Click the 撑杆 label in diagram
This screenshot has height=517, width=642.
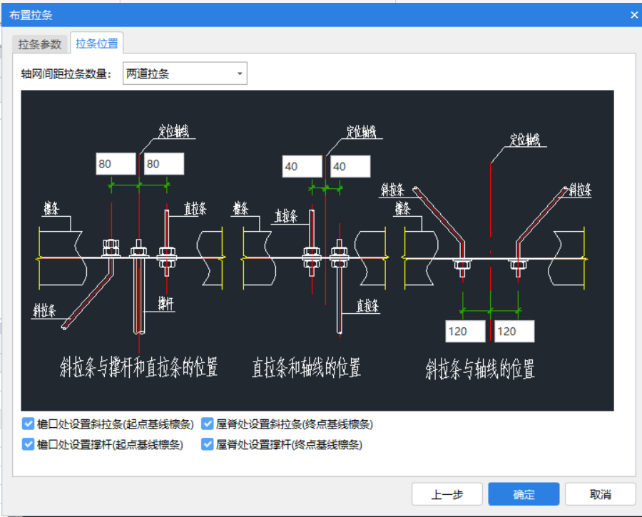pyautogui.click(x=165, y=304)
